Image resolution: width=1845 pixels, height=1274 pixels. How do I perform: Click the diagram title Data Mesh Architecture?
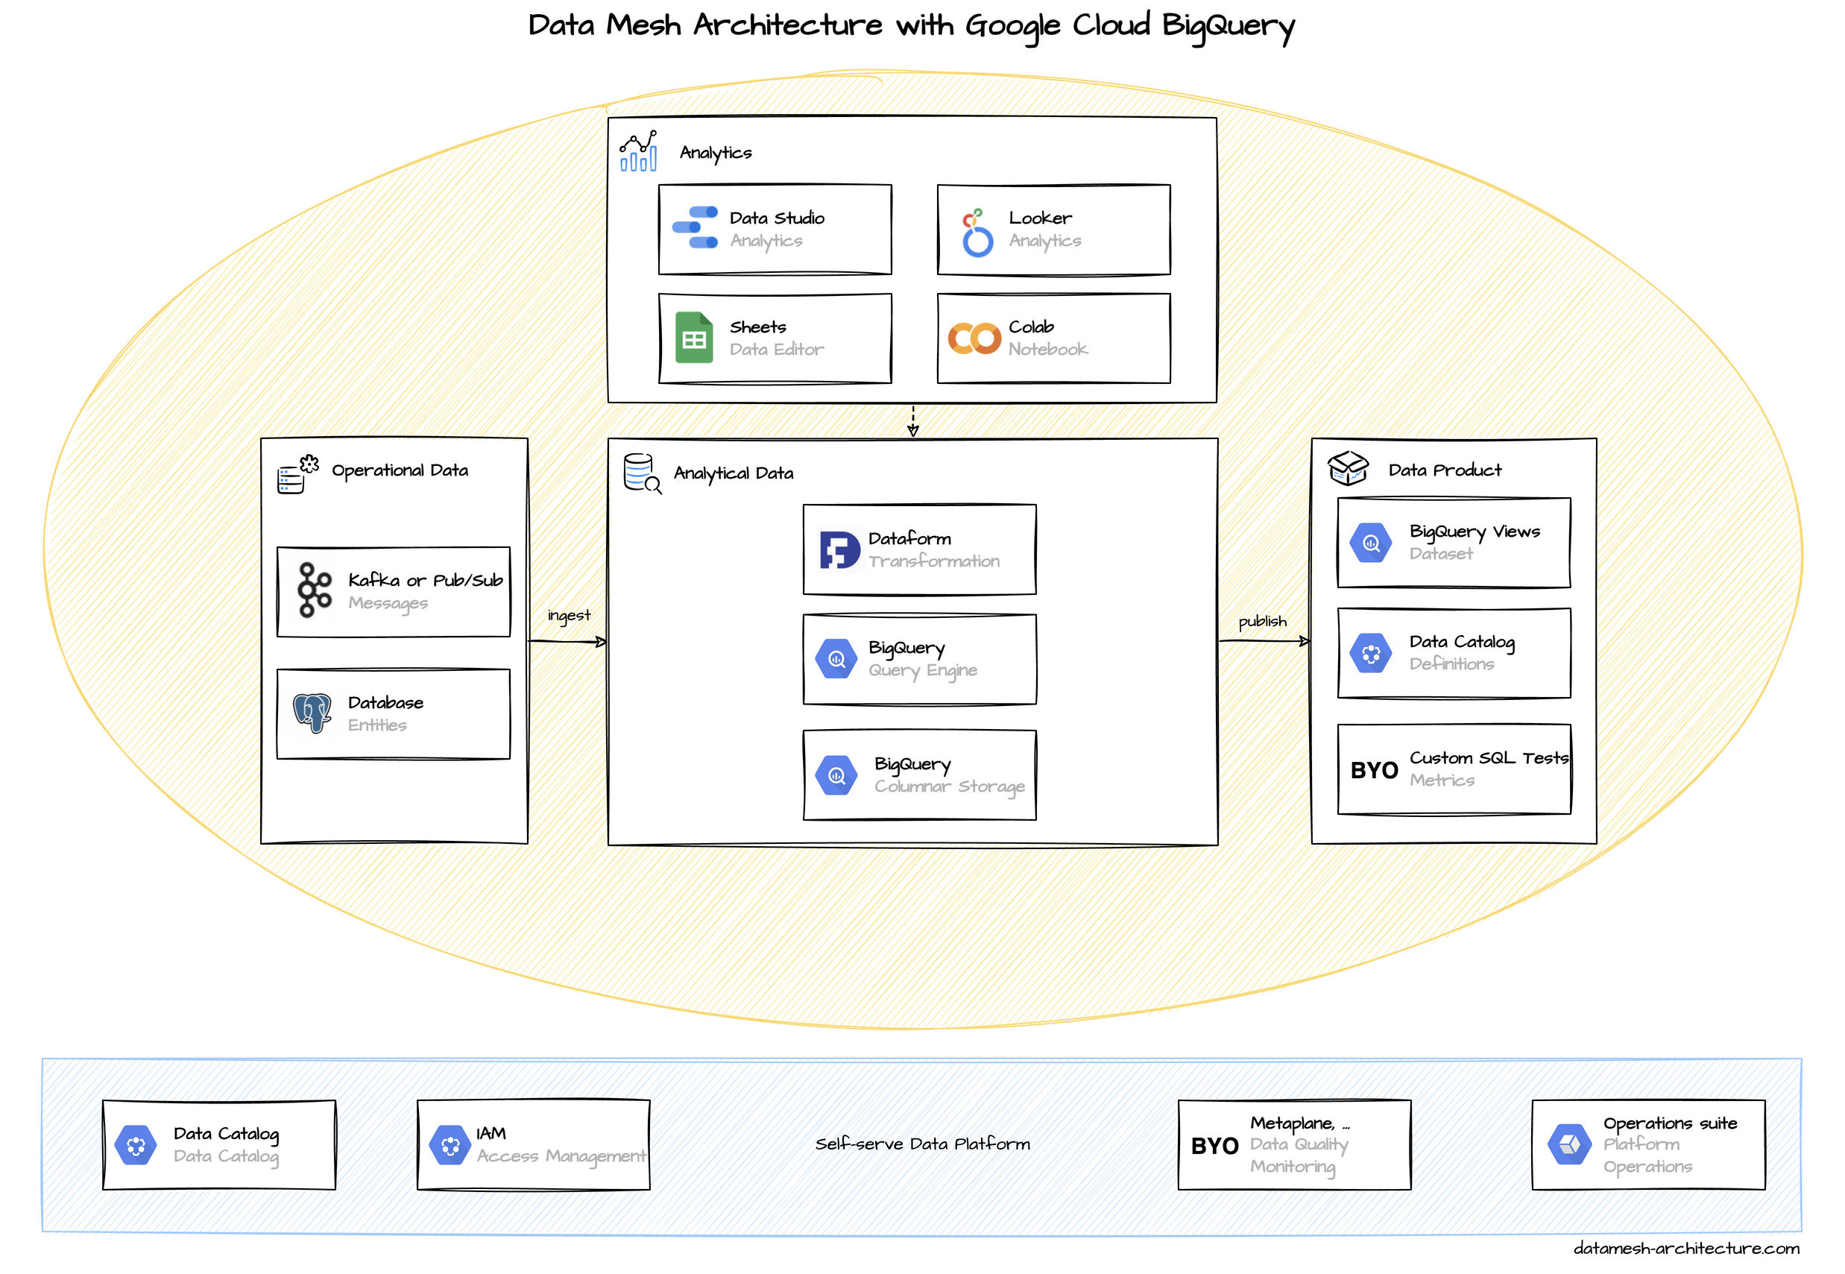tap(912, 26)
